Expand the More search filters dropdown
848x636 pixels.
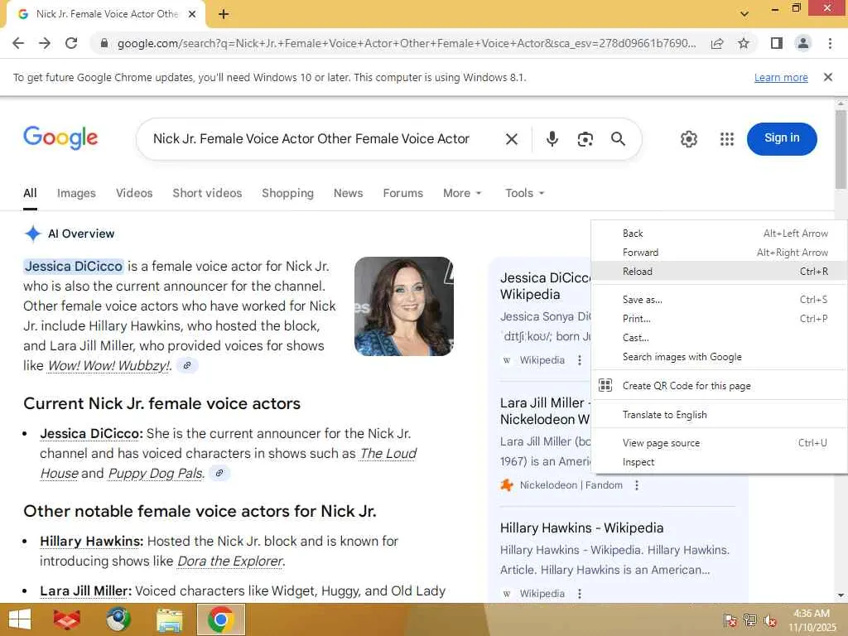pyautogui.click(x=462, y=193)
